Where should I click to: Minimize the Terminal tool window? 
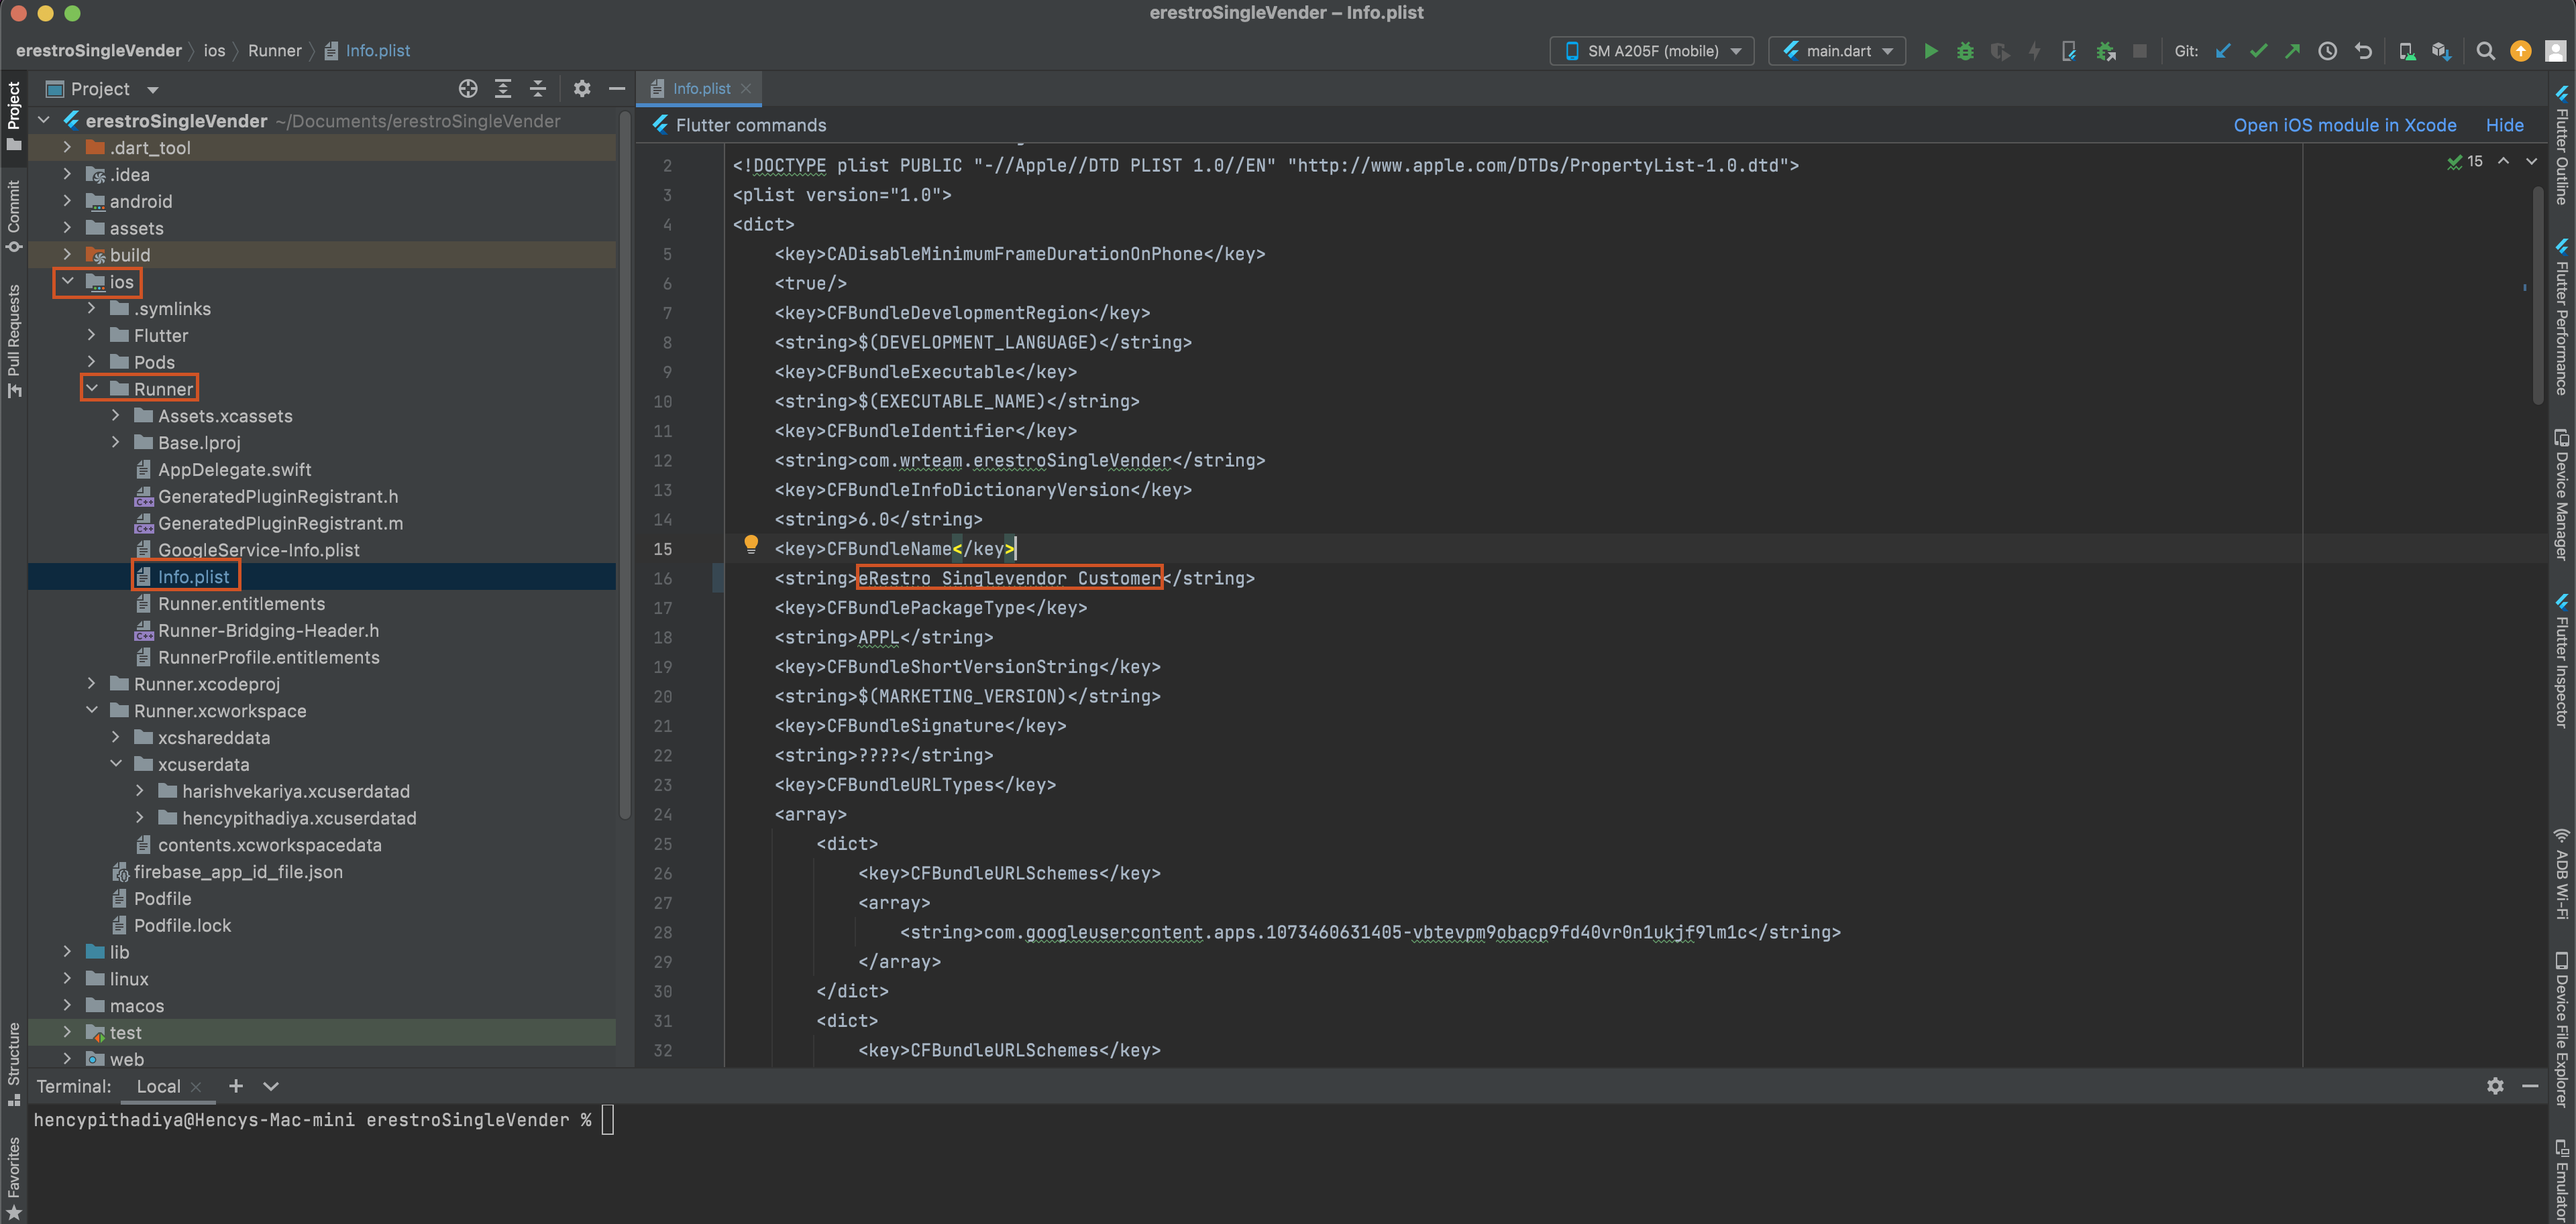click(x=2529, y=1086)
